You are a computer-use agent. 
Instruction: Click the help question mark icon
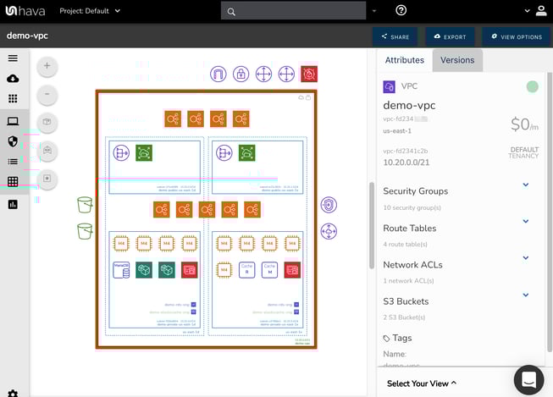[401, 10]
